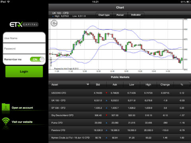Open the Chart type selector
This screenshot has height=143, width=191.
click(104, 15)
